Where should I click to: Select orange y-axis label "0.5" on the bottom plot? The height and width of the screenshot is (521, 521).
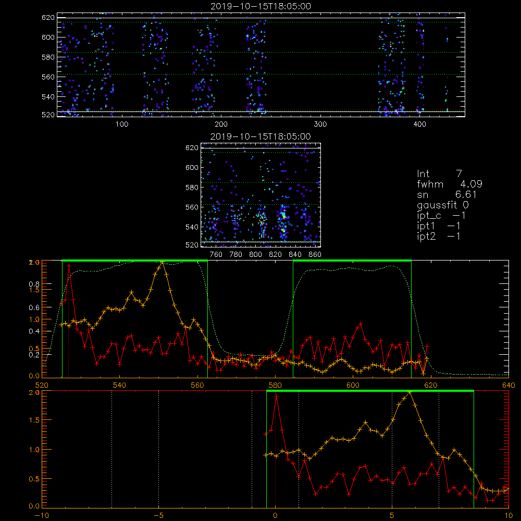34,479
